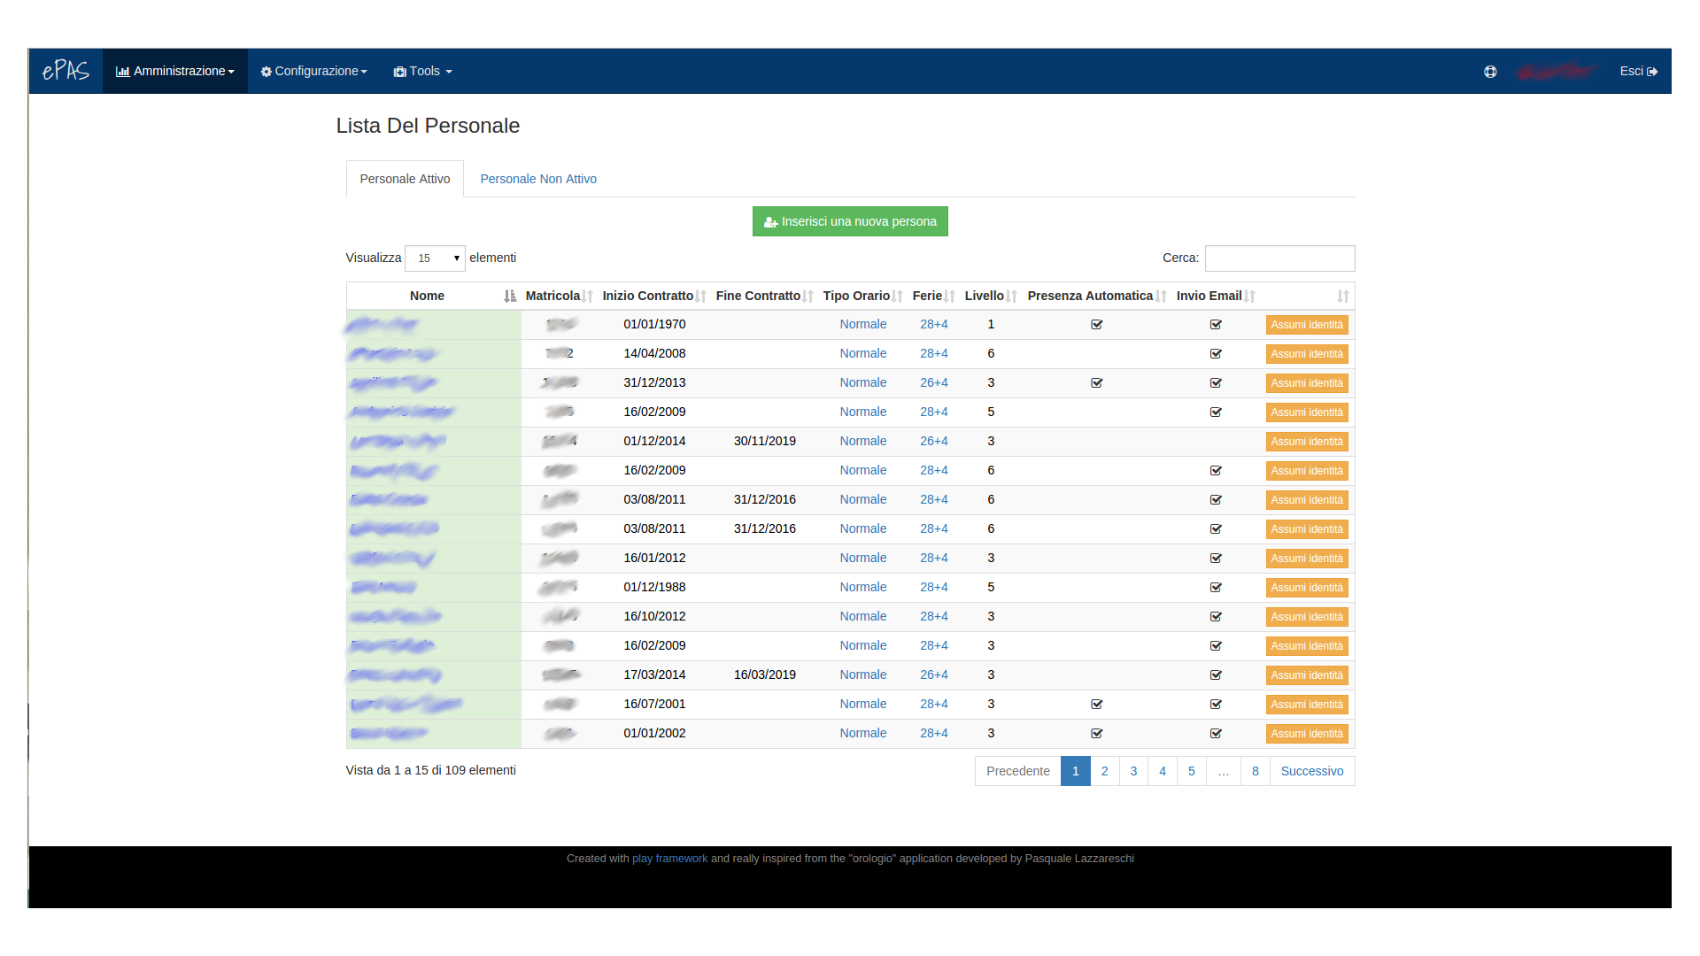1700x956 pixels.
Task: Open the Amministrazione dropdown menu
Action: (x=175, y=71)
